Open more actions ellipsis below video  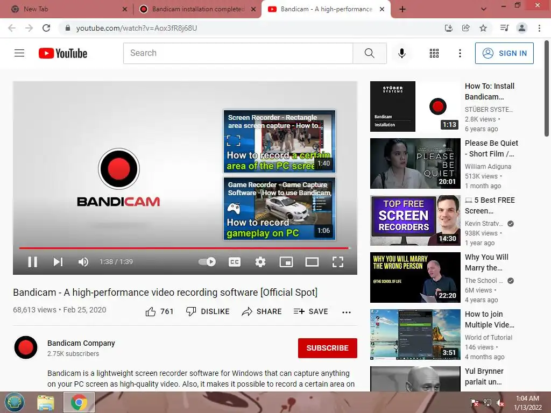click(x=347, y=312)
